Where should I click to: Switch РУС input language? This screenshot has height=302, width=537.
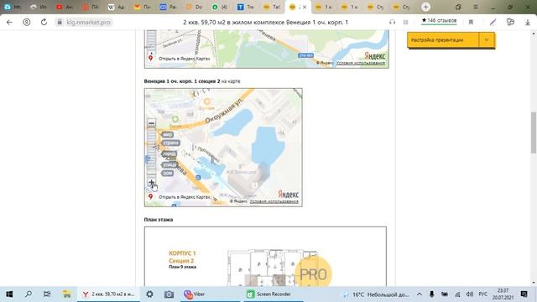[x=483, y=294]
